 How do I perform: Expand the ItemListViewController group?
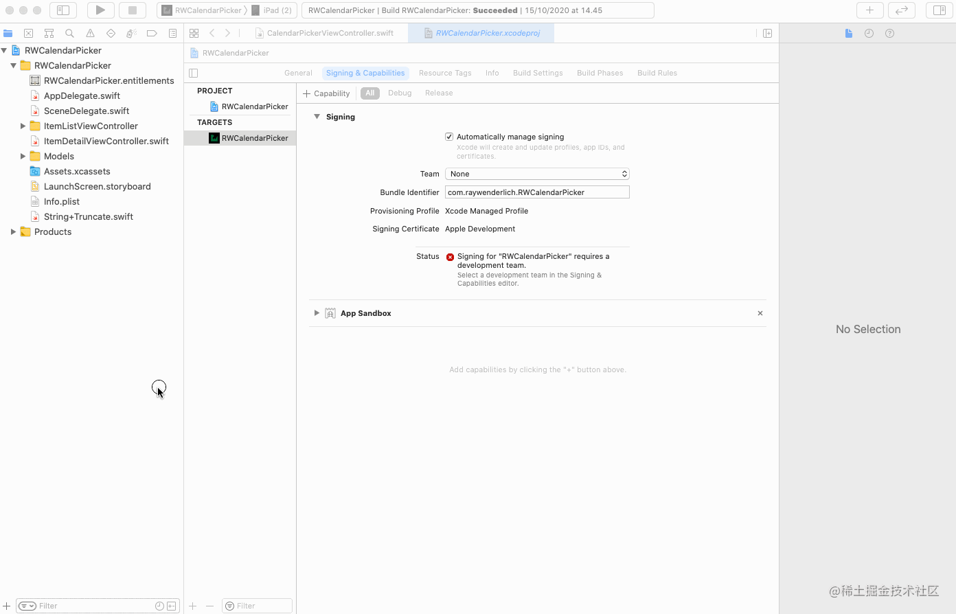click(x=23, y=126)
